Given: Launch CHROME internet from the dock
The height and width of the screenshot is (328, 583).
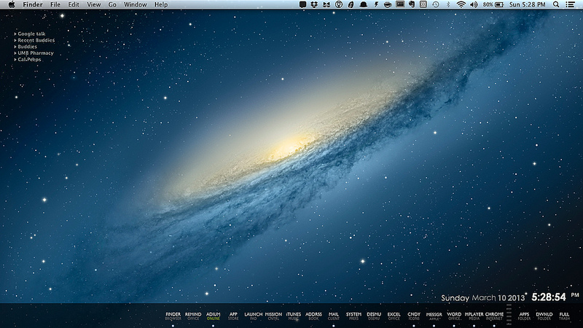Looking at the screenshot, I should click(494, 316).
